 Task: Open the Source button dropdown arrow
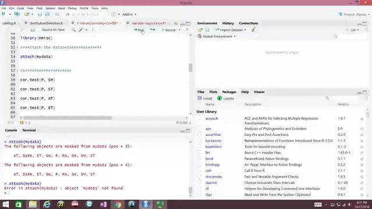180,30
